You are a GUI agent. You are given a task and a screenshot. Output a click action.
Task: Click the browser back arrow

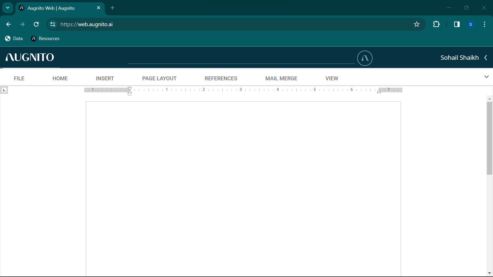pyautogui.click(x=8, y=24)
